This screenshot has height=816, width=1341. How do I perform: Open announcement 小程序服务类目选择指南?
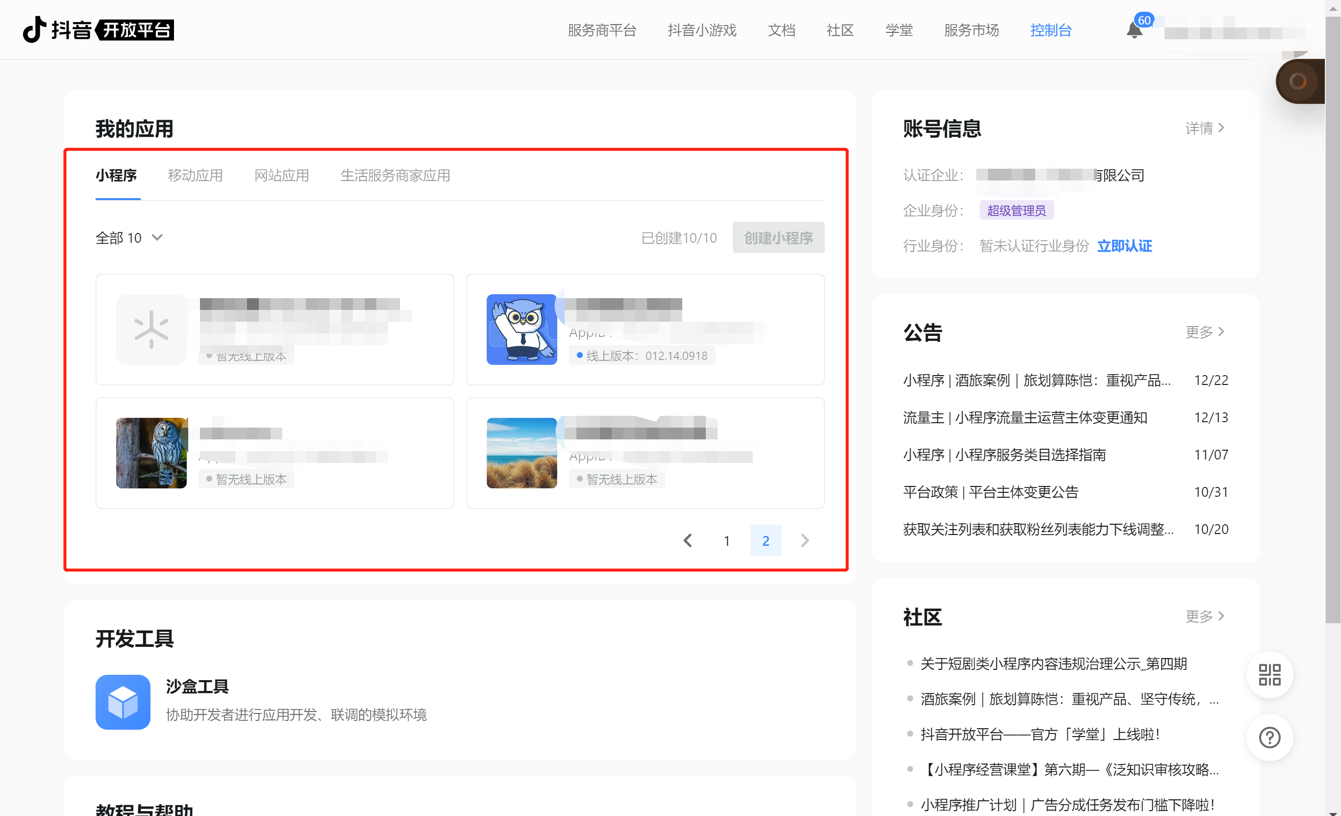click(x=1005, y=455)
